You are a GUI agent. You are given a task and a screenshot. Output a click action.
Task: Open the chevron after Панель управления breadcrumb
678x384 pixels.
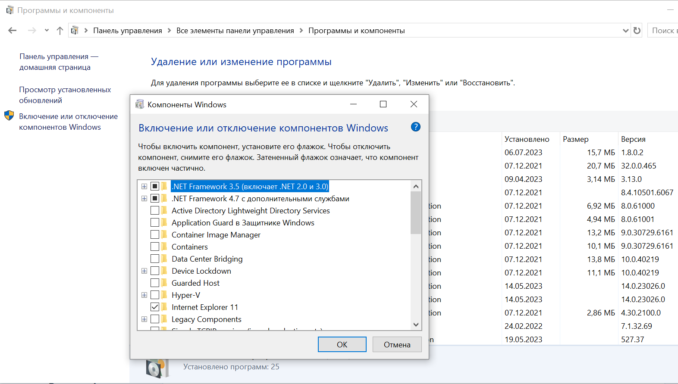[x=169, y=31]
